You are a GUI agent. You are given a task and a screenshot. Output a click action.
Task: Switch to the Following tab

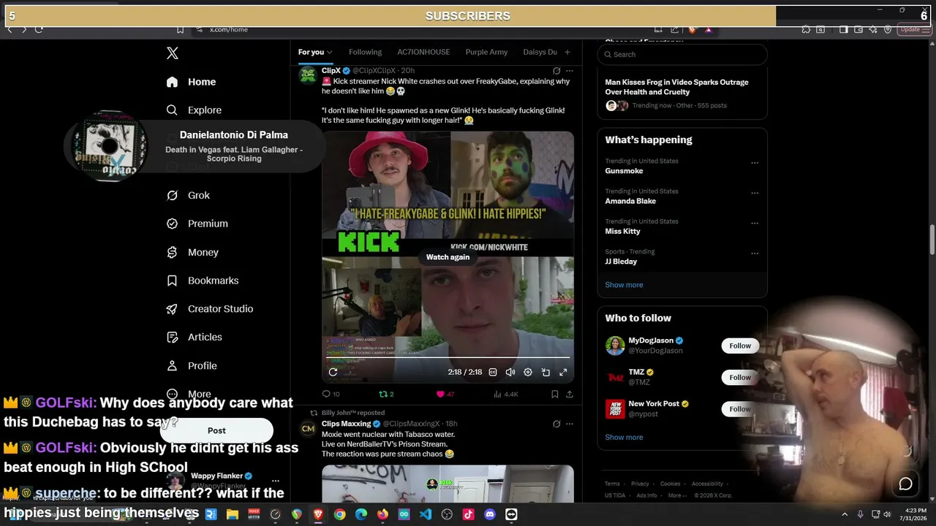pyautogui.click(x=365, y=52)
